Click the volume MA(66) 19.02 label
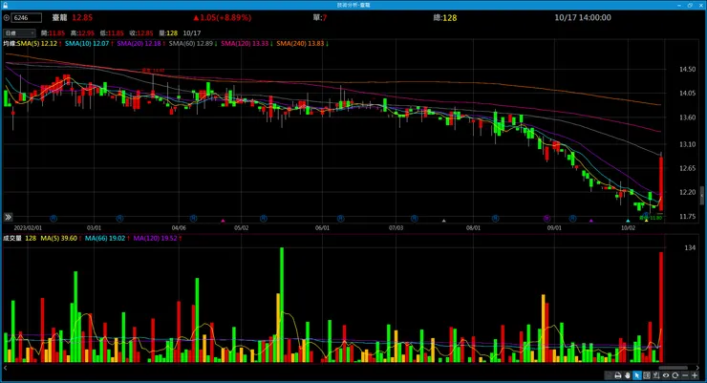This screenshot has width=707, height=383. coord(105,238)
